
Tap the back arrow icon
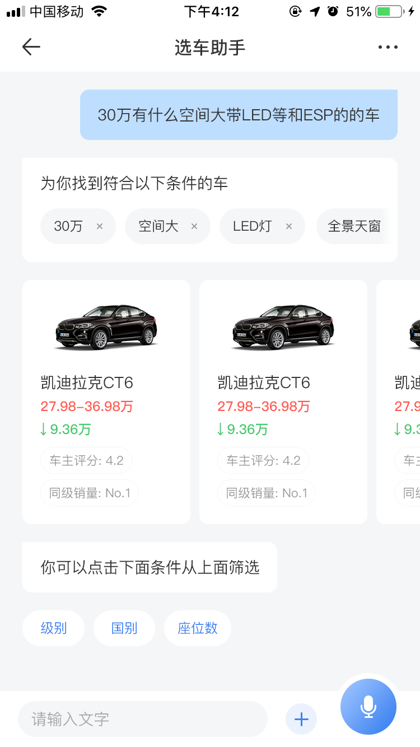tap(31, 47)
